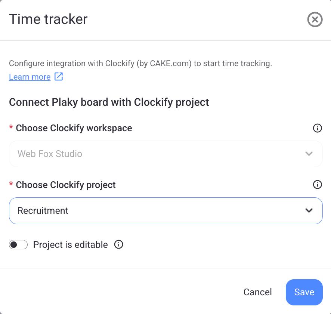Click the "Choose Clockify workspace" field label
This screenshot has width=331, height=314.
pos(74,128)
